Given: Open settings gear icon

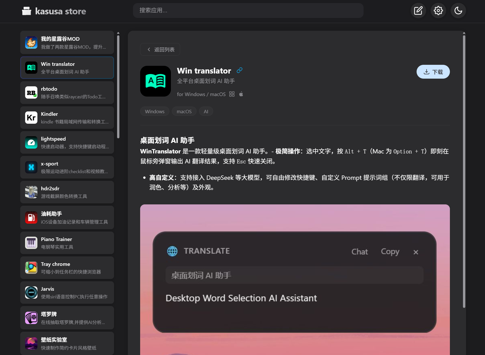Looking at the screenshot, I should (438, 11).
